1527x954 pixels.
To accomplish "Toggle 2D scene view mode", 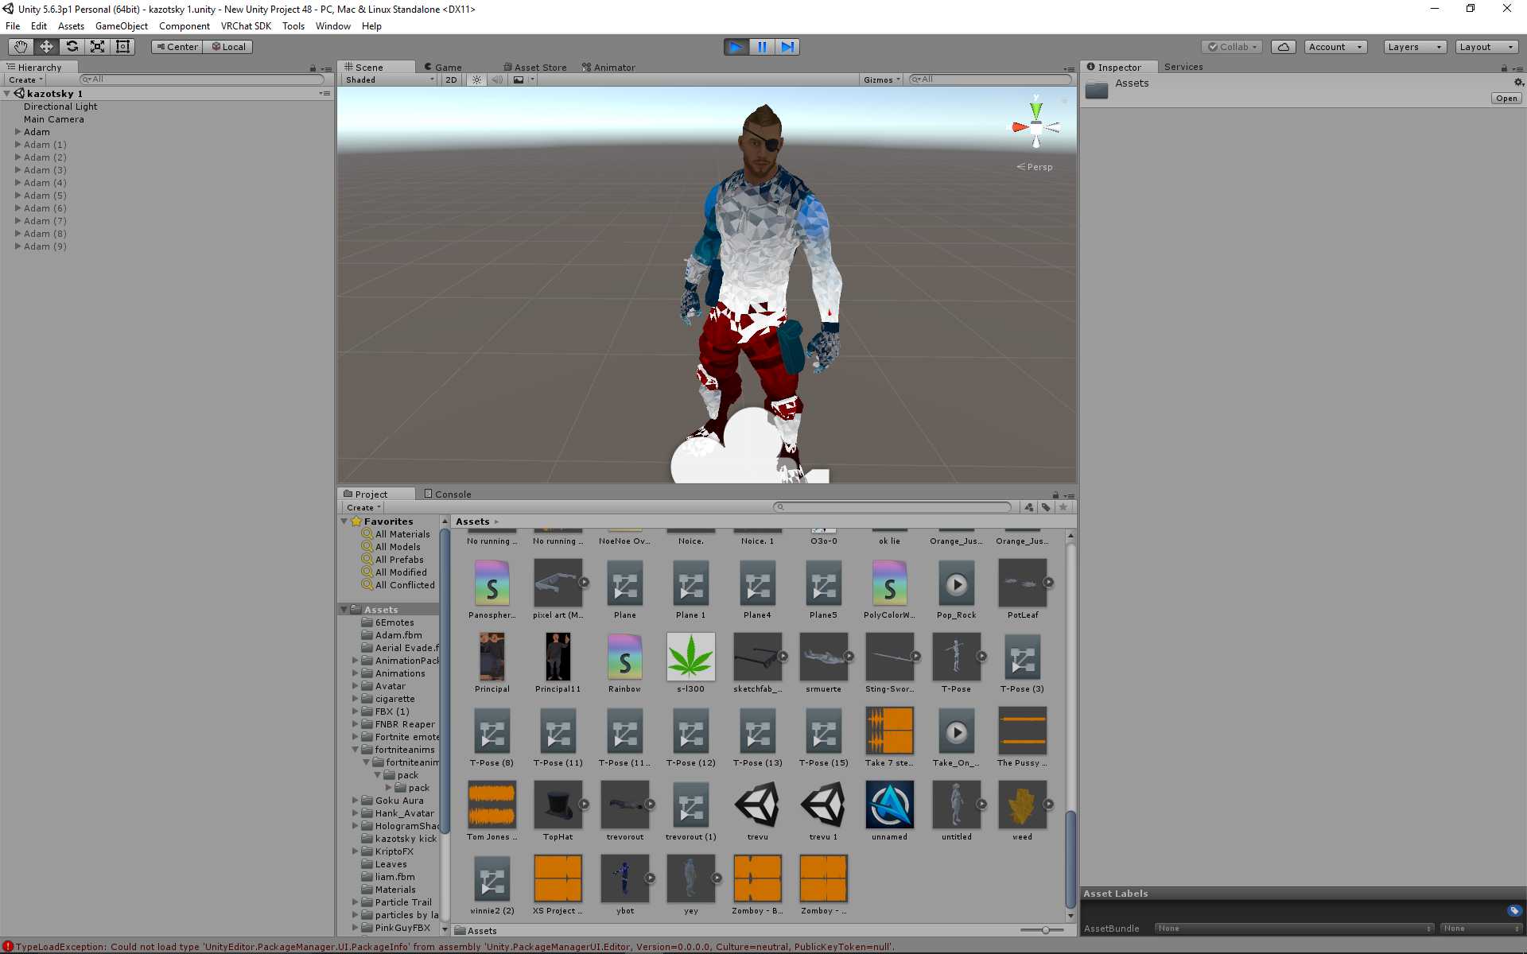I will click(451, 79).
